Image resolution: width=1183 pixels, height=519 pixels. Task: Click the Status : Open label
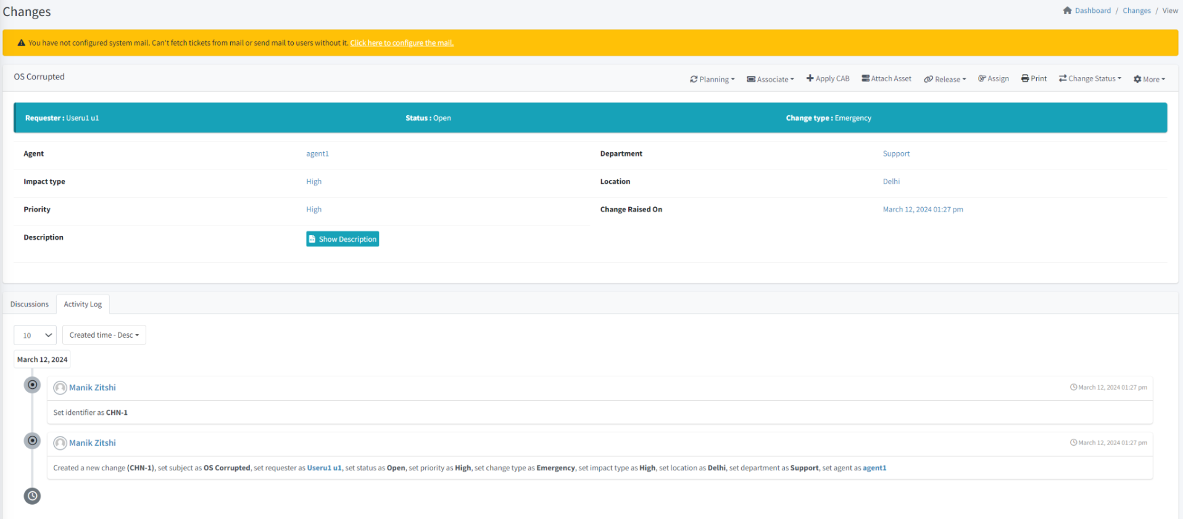click(428, 118)
